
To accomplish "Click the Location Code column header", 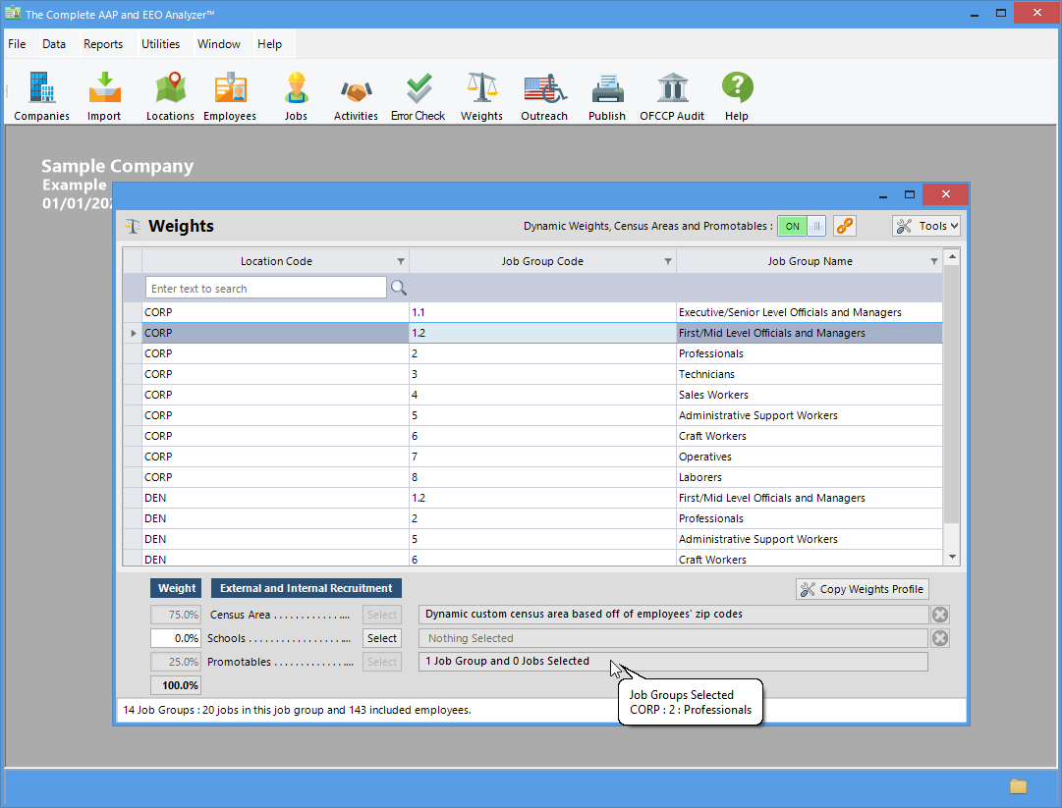I will 276,261.
